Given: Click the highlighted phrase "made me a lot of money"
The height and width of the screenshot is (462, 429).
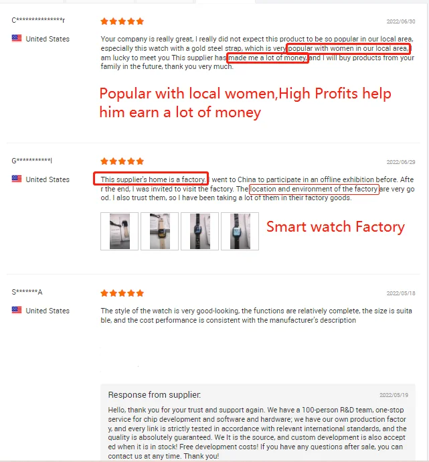Looking at the screenshot, I should click(x=268, y=58).
